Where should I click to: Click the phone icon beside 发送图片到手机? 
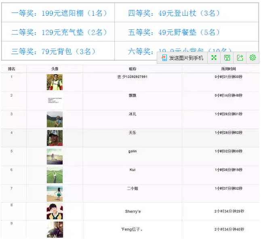point(164,58)
